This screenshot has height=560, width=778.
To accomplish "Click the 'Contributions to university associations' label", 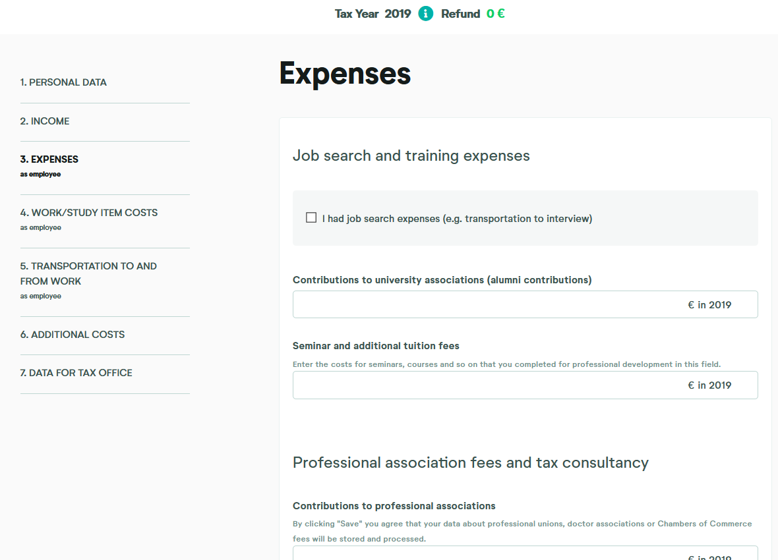I will [x=442, y=280].
